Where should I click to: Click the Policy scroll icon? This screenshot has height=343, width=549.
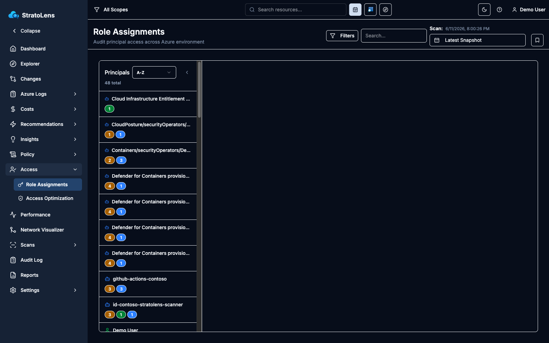(13, 154)
